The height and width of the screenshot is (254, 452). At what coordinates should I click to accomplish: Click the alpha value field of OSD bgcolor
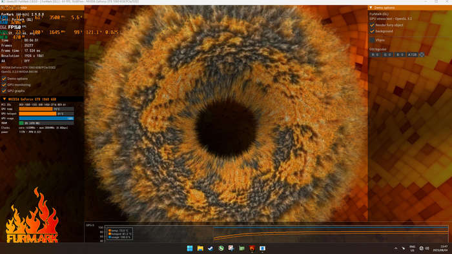click(x=412, y=54)
